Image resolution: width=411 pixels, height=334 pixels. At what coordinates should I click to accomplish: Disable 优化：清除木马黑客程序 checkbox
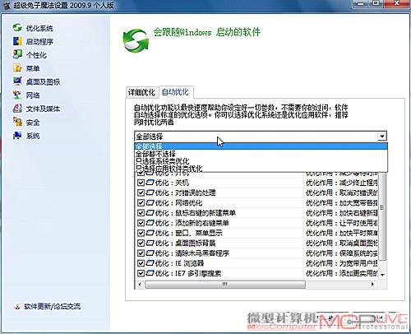pos(141,253)
